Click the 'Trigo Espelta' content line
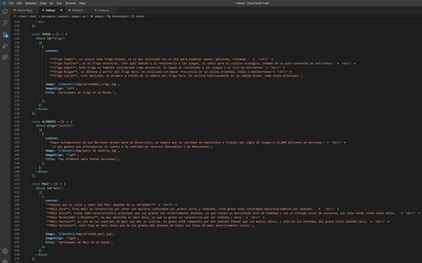The height and width of the screenshot is (263, 422). click(x=202, y=63)
